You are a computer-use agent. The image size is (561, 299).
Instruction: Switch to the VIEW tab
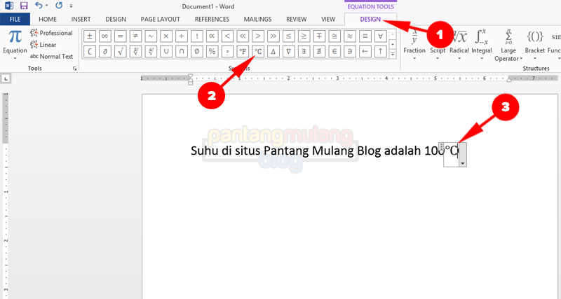pyautogui.click(x=328, y=20)
